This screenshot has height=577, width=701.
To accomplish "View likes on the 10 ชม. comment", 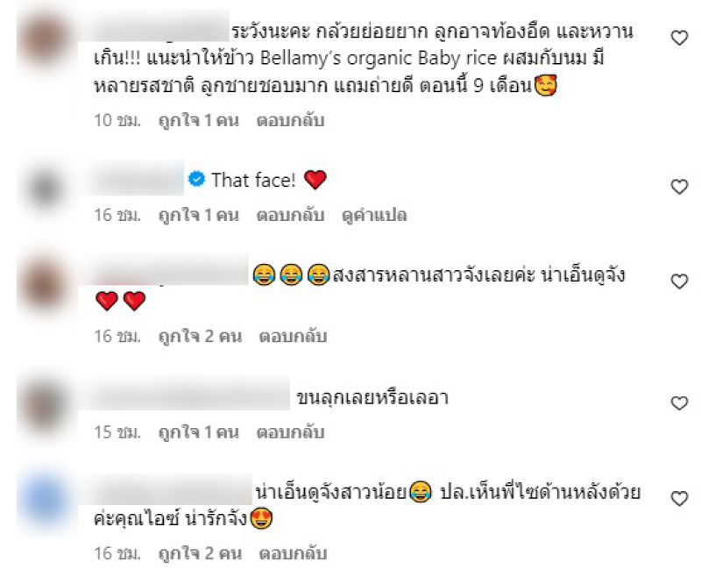I will point(199,120).
